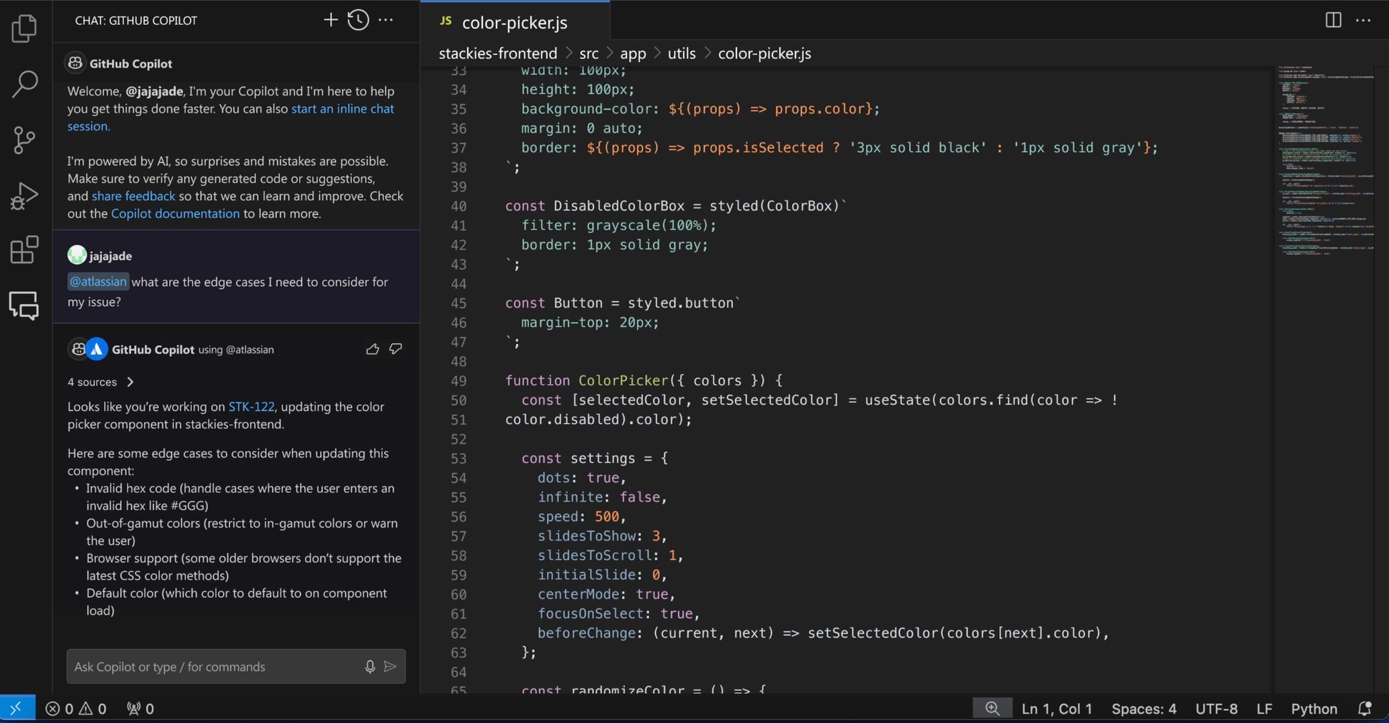Open language mode selector showing Python

tap(1313, 709)
